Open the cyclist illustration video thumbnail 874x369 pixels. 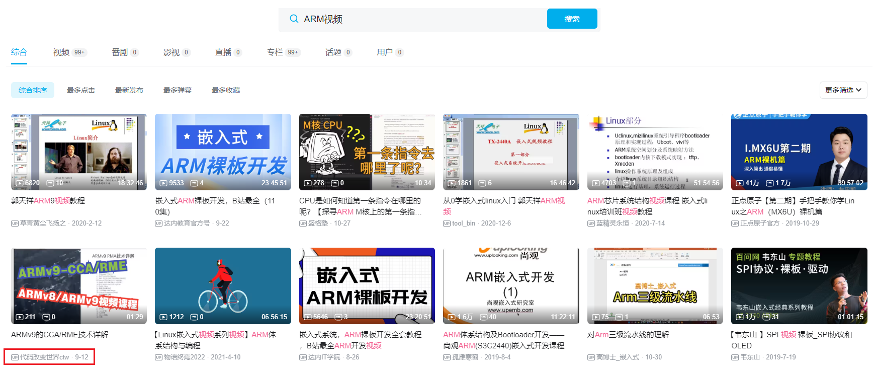[223, 286]
